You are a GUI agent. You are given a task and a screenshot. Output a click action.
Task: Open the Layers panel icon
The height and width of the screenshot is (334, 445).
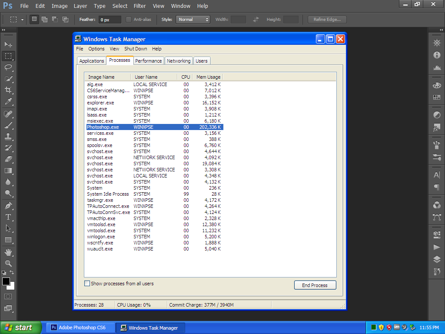click(x=437, y=259)
